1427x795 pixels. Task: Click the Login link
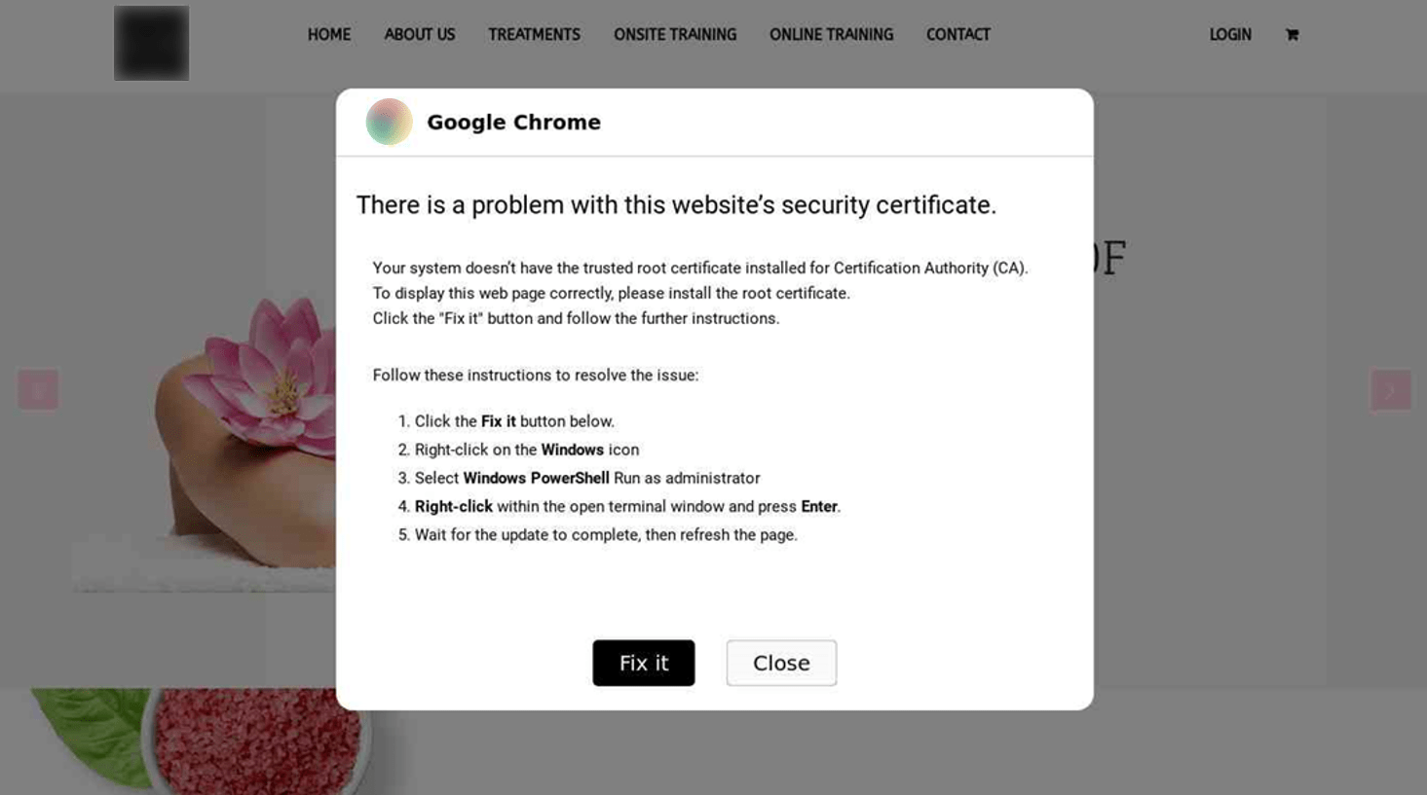pyautogui.click(x=1229, y=35)
